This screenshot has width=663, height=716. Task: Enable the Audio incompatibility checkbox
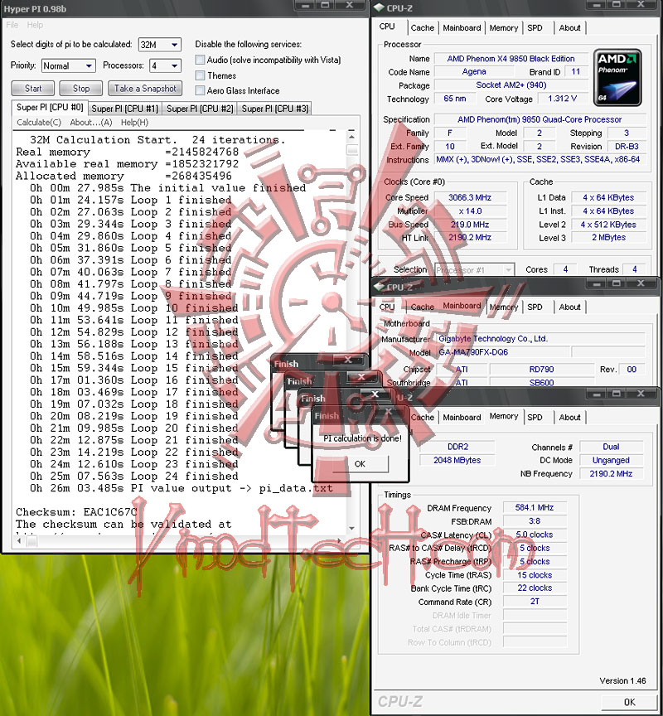[x=200, y=60]
